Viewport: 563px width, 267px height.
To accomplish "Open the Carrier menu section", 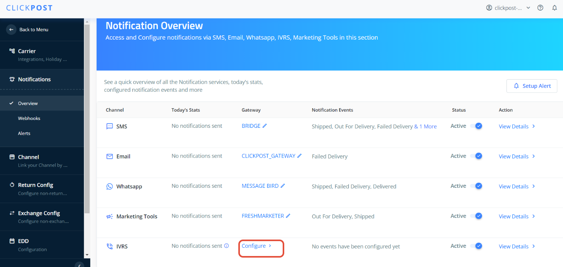I will pos(42,55).
